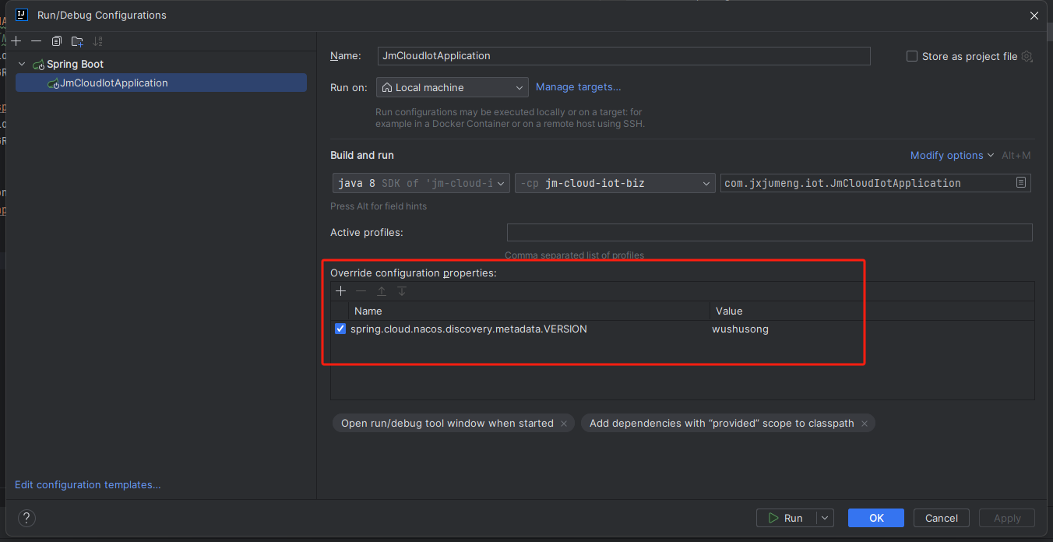
Task: Select JmCloudIotApplication in the configuration tree
Action: pos(114,83)
